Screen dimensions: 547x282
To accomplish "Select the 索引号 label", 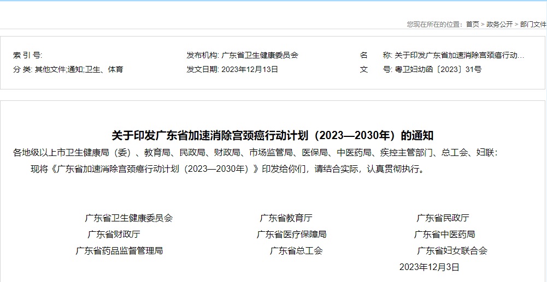I will click(x=27, y=55).
